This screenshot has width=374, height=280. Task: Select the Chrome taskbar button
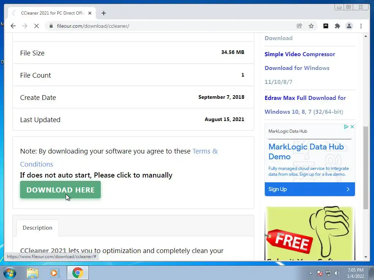coord(77,273)
